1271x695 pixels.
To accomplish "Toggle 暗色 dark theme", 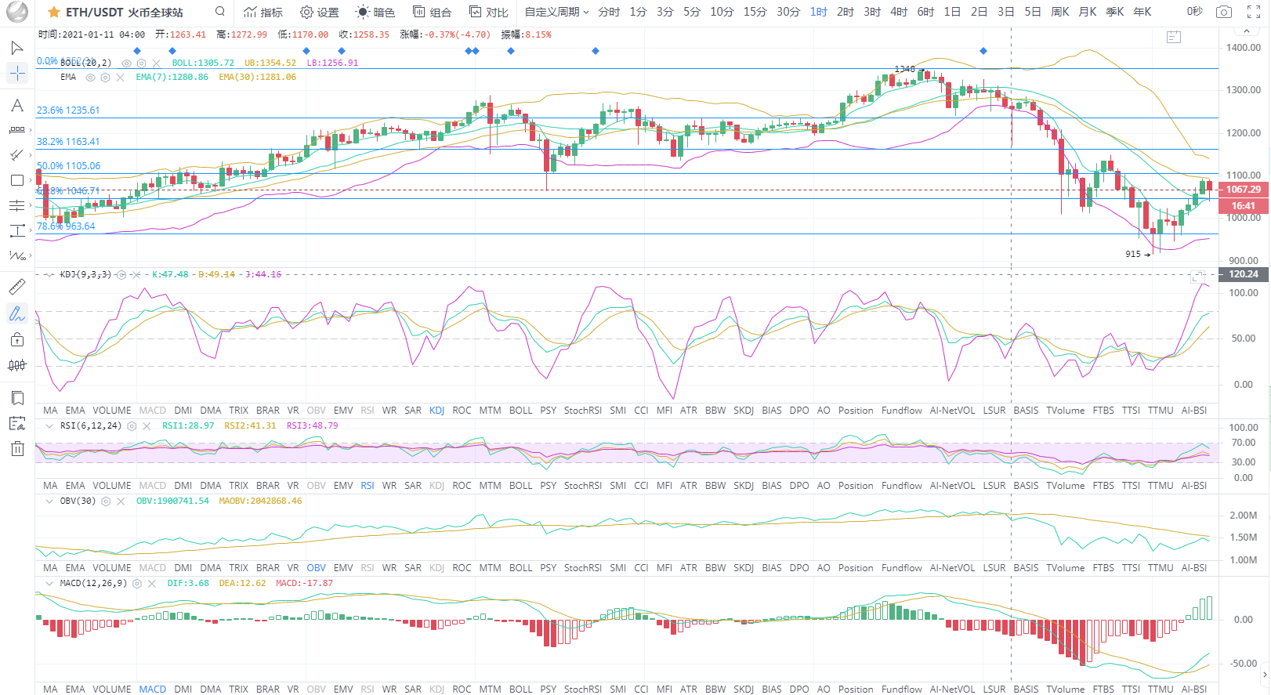I will tap(375, 13).
